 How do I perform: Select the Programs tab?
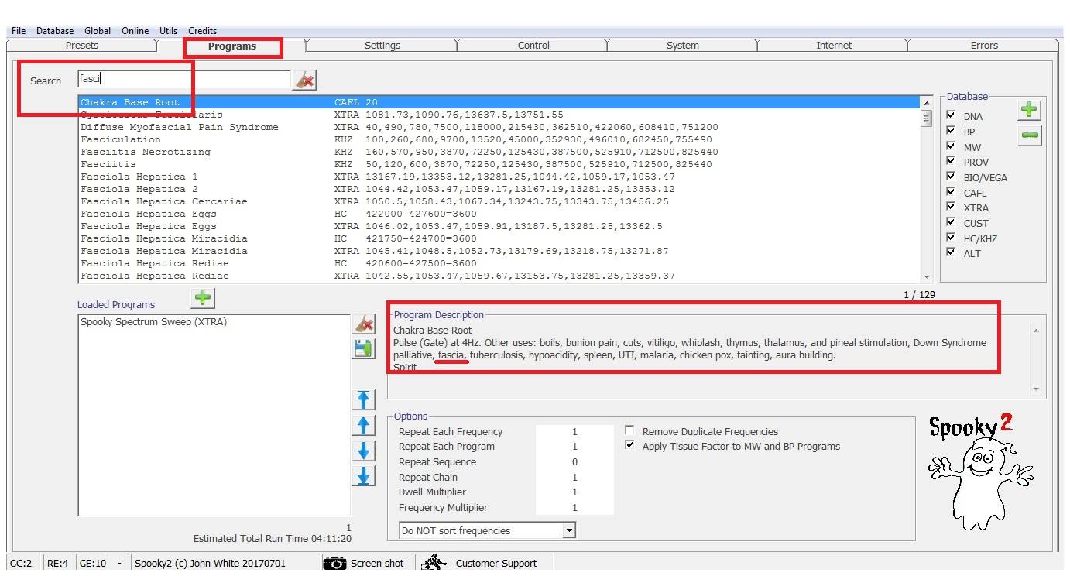click(232, 46)
